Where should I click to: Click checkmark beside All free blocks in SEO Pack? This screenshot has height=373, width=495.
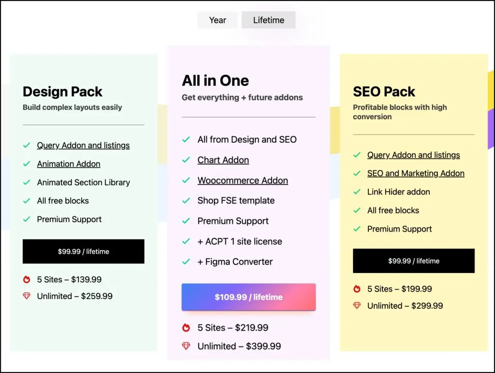[x=357, y=210]
